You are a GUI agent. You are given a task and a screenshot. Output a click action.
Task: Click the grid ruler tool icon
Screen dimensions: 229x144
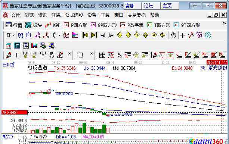click(x=102, y=55)
